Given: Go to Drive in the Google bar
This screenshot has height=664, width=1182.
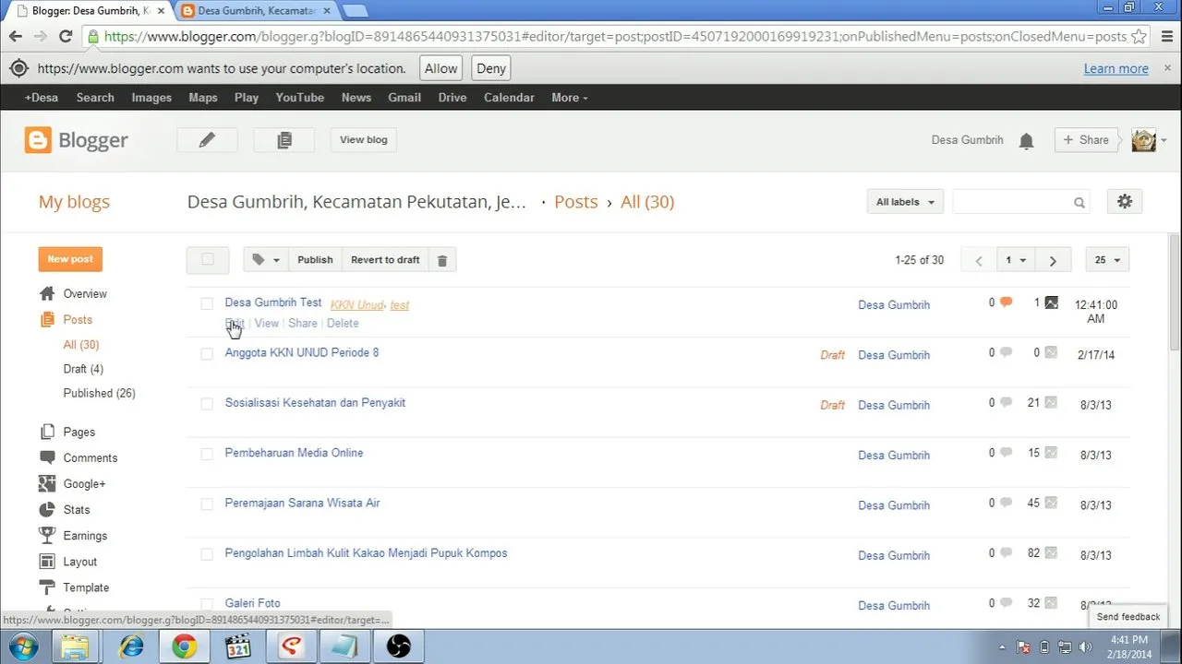Looking at the screenshot, I should (452, 98).
